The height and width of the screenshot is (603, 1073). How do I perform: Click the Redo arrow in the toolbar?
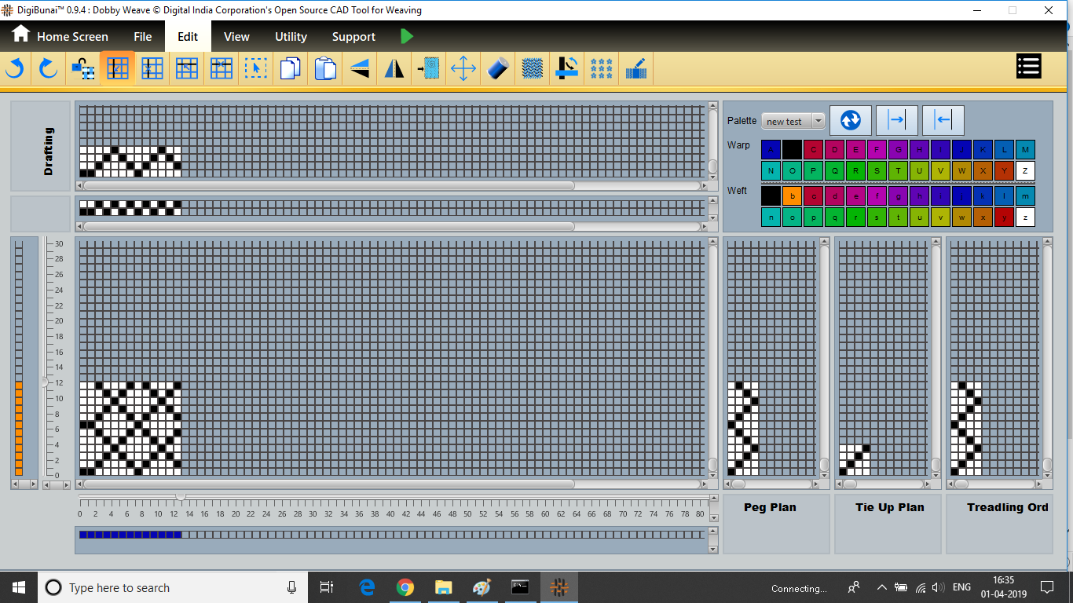tap(49, 69)
